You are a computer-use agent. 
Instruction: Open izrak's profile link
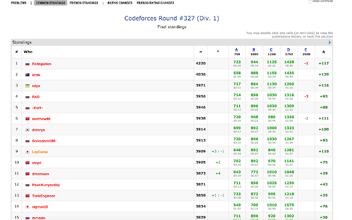pyautogui.click(x=36, y=75)
